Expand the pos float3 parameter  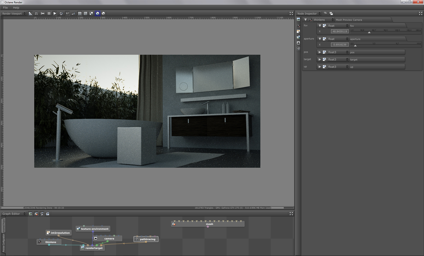coord(320,52)
